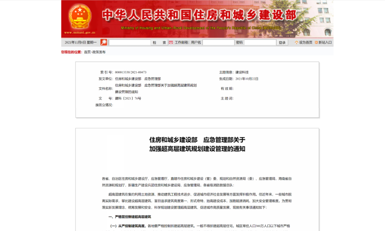Open 政策发布 breadcrumb link
Screen dimensions: 385x231
point(99,52)
